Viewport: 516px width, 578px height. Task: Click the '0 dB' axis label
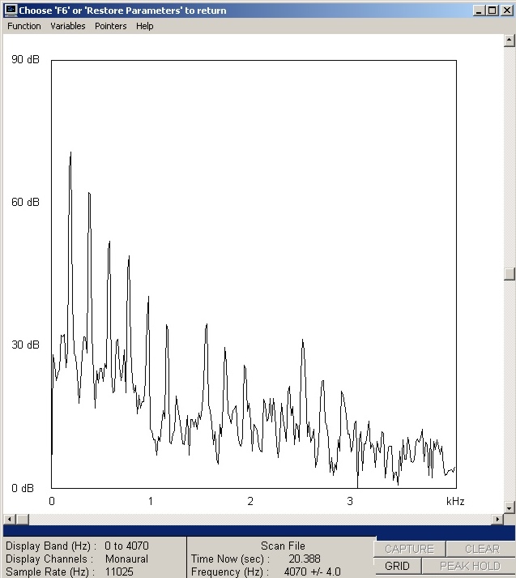coord(23,488)
